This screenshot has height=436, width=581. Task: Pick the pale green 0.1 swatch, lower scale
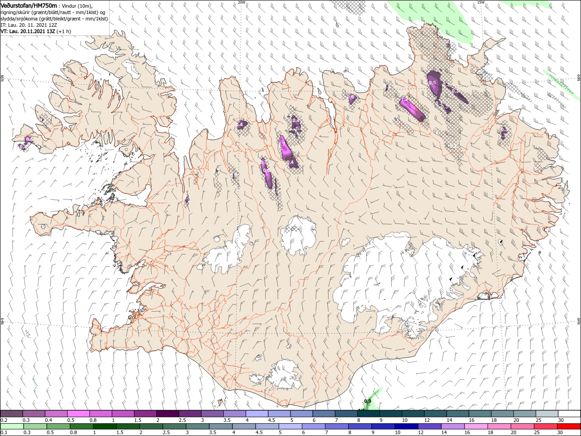[x=11, y=426]
